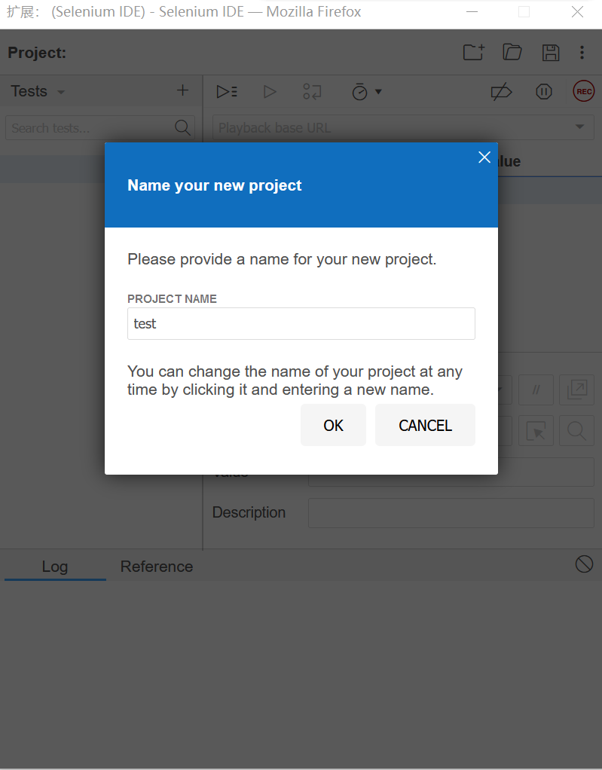Click the Project: title label
Viewport: 602px width, 770px height.
37,53
